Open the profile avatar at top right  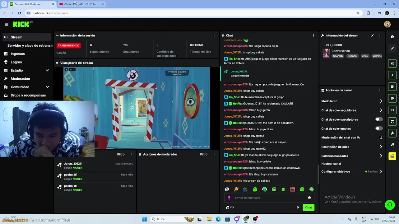[387, 24]
